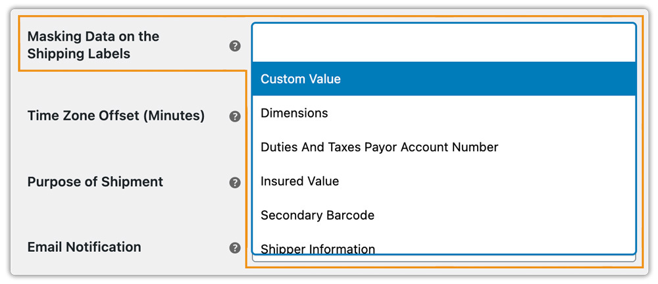Open help tooltip for Time Zone Offset

coord(235,116)
